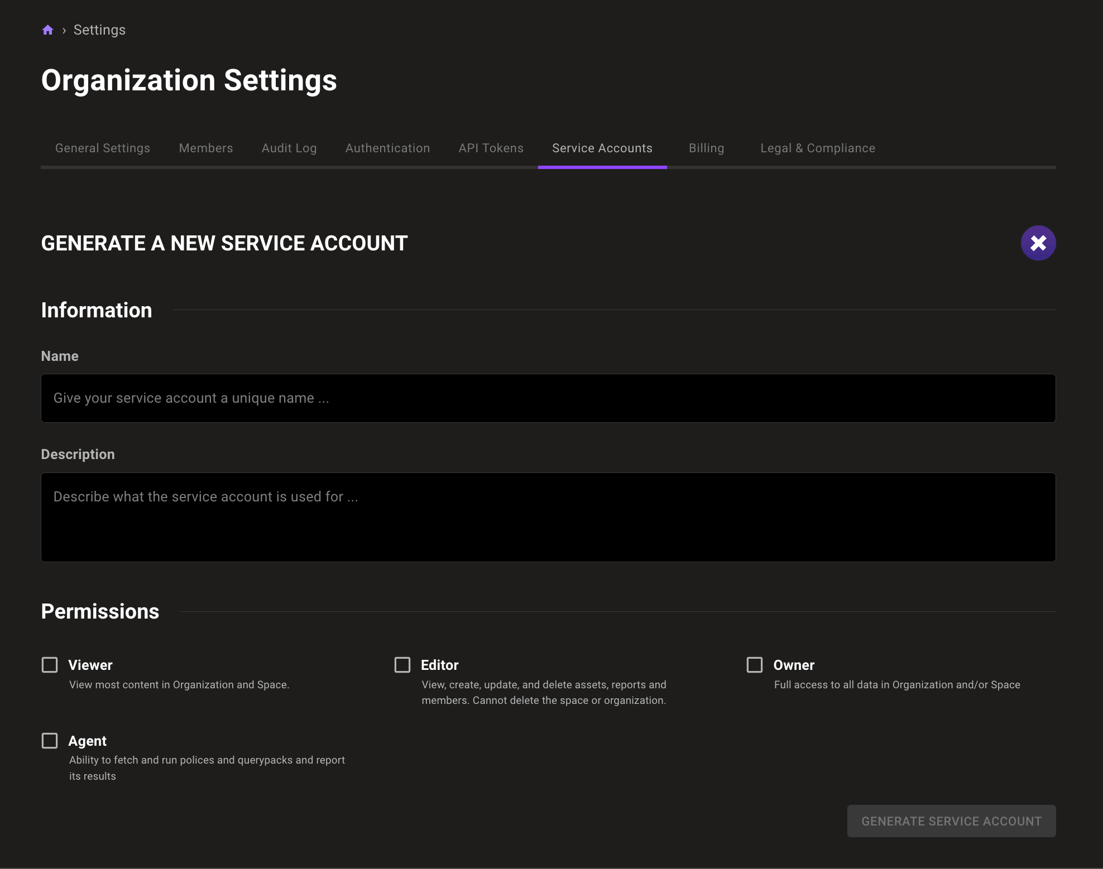Enable the Viewer permission checkbox
The height and width of the screenshot is (869, 1103).
click(x=49, y=664)
